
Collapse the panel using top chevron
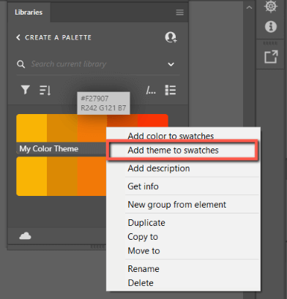click(249, 7)
